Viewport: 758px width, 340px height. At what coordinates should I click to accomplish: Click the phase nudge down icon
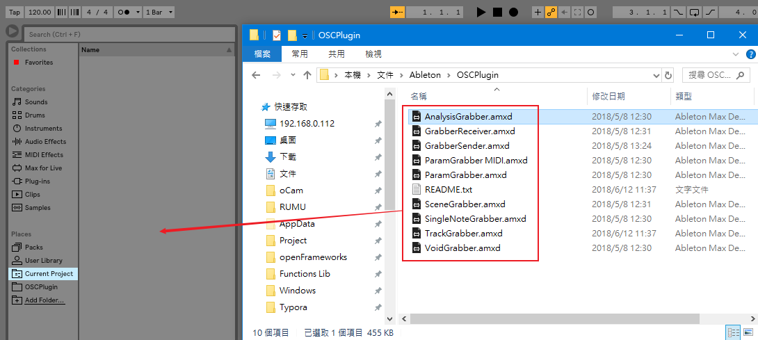click(x=61, y=12)
